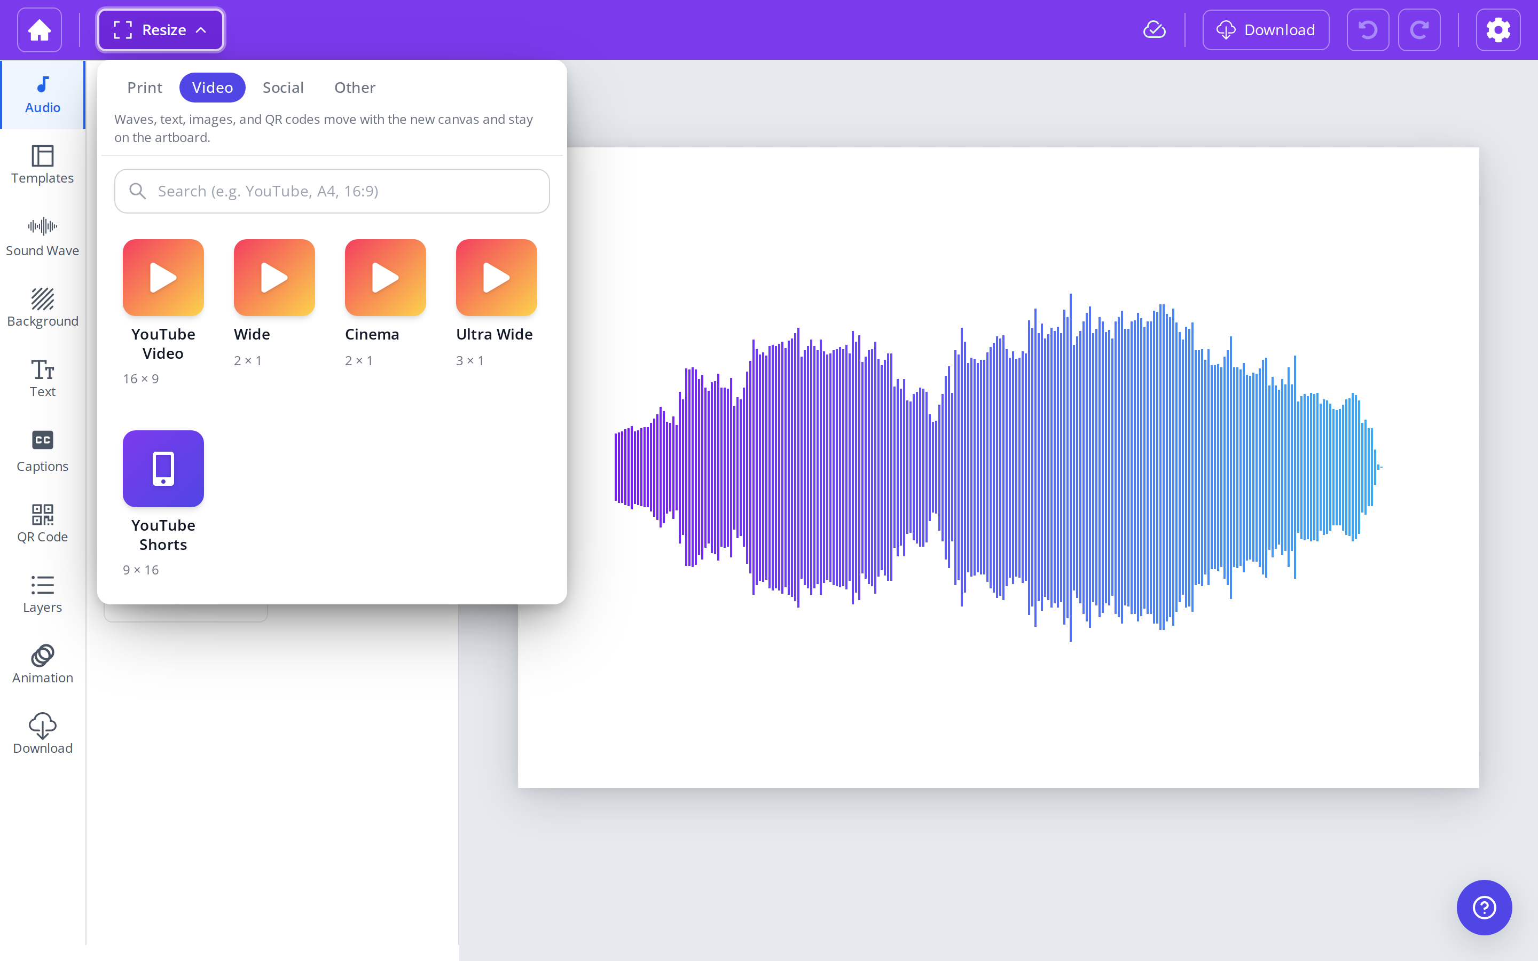
Task: Open the Sound Wave panel
Action: pyautogui.click(x=43, y=237)
